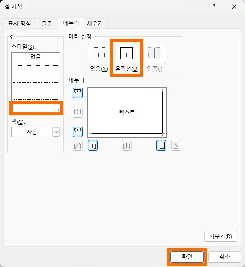Viewport: 245px width, 267px height.
Task: Toggle the diagonal up border button
Action: (78, 145)
